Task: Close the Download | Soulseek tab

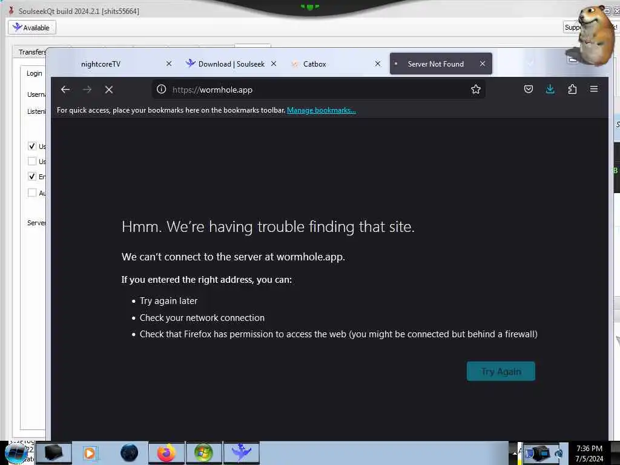Action: [x=274, y=64]
